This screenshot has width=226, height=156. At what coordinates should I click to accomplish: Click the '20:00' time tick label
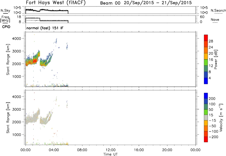click(x=167, y=150)
